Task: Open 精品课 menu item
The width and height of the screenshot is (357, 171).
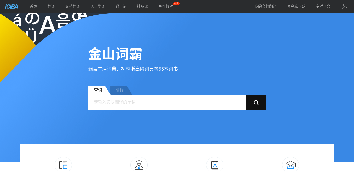Action: point(142,7)
